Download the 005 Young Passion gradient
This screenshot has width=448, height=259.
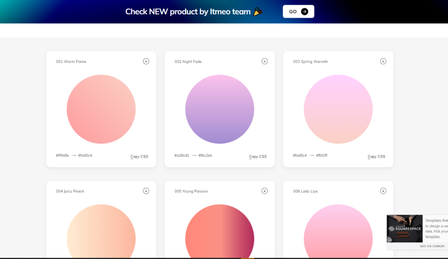[x=265, y=191]
